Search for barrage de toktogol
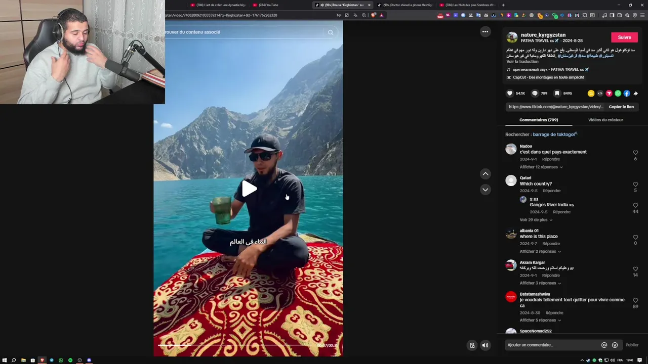The image size is (648, 364). [x=555, y=134]
